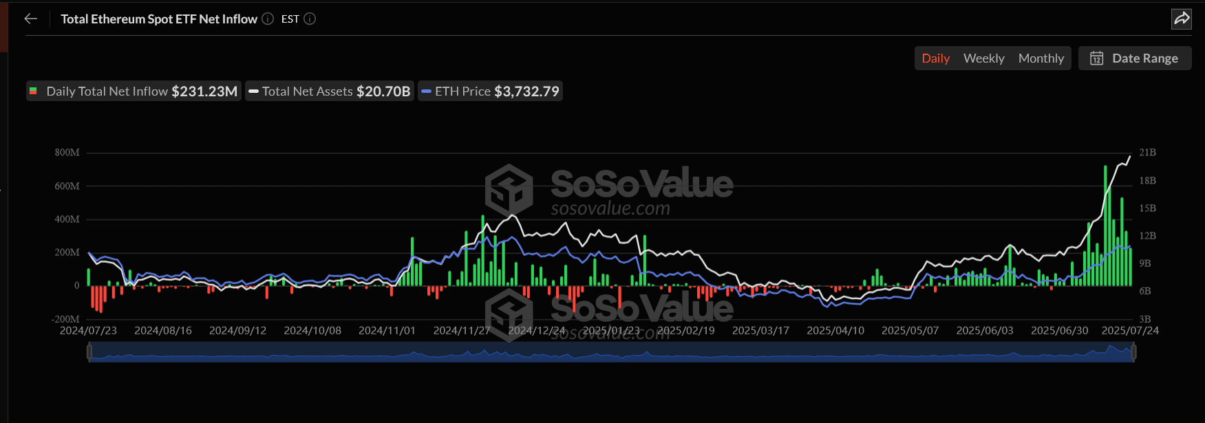The width and height of the screenshot is (1205, 423).
Task: Switch to Daily view
Action: point(935,58)
